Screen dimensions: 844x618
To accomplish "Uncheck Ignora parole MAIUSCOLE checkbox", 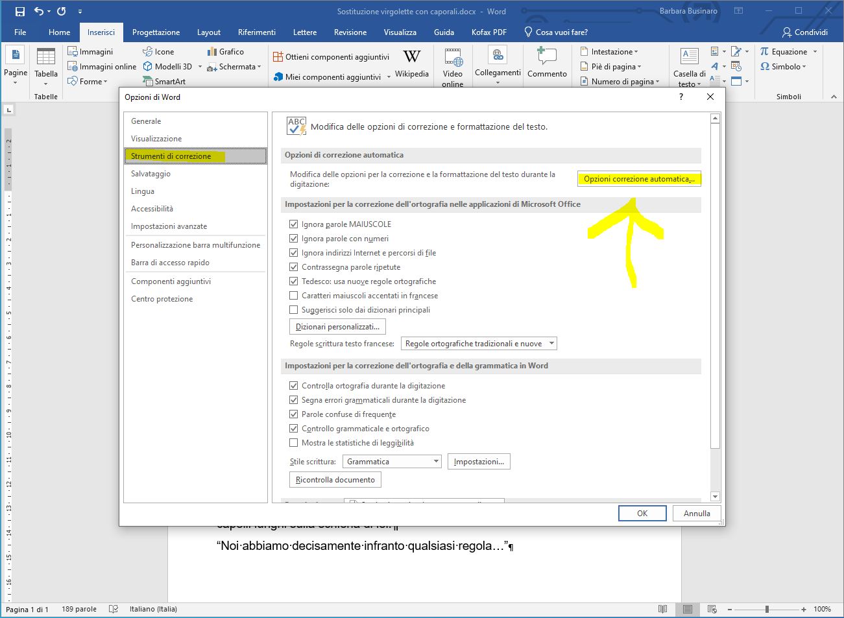I will pyautogui.click(x=294, y=224).
